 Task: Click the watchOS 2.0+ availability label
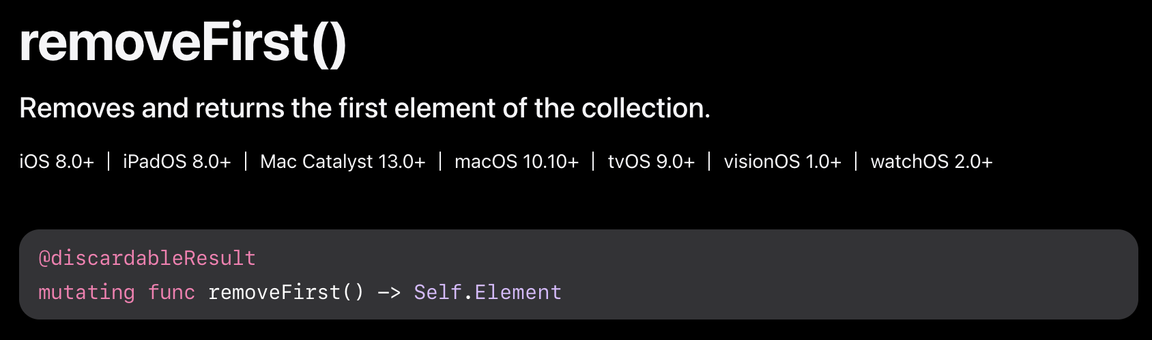point(932,162)
